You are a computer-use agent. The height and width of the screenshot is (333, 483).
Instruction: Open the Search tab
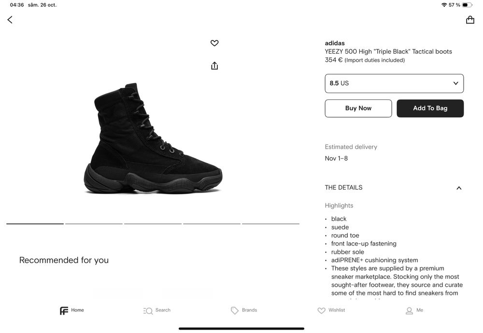(157, 310)
